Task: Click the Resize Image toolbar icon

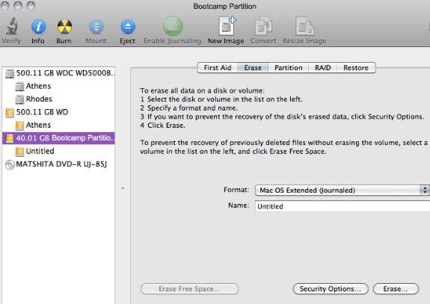Action: 304,26
